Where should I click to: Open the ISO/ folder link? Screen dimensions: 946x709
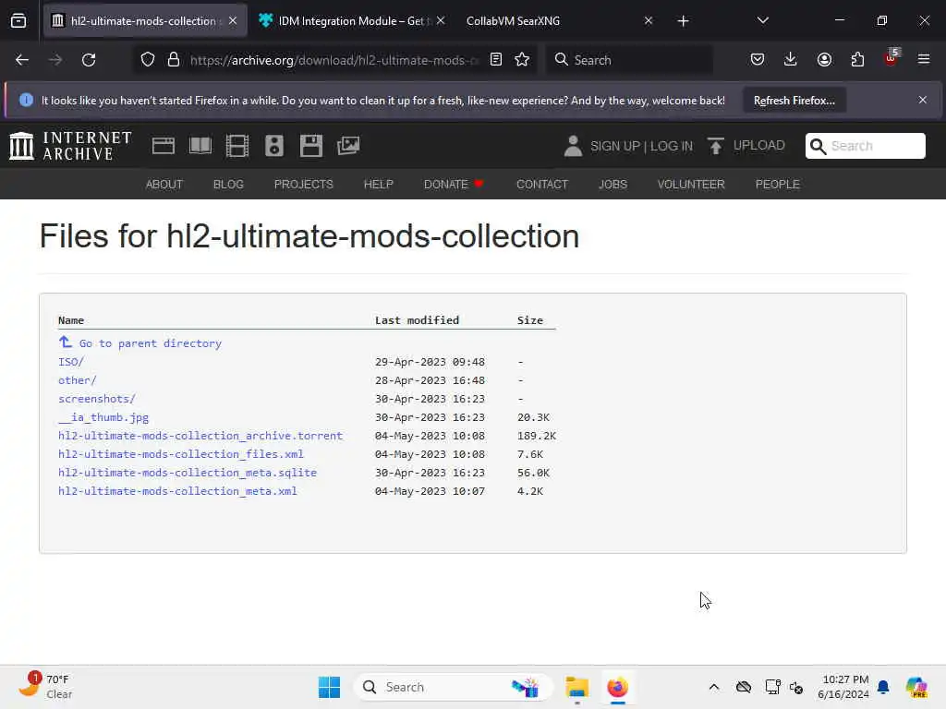tap(71, 362)
